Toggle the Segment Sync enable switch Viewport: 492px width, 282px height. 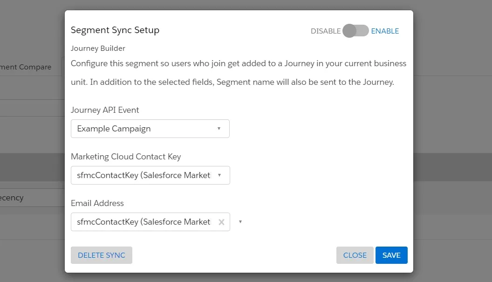tap(355, 31)
